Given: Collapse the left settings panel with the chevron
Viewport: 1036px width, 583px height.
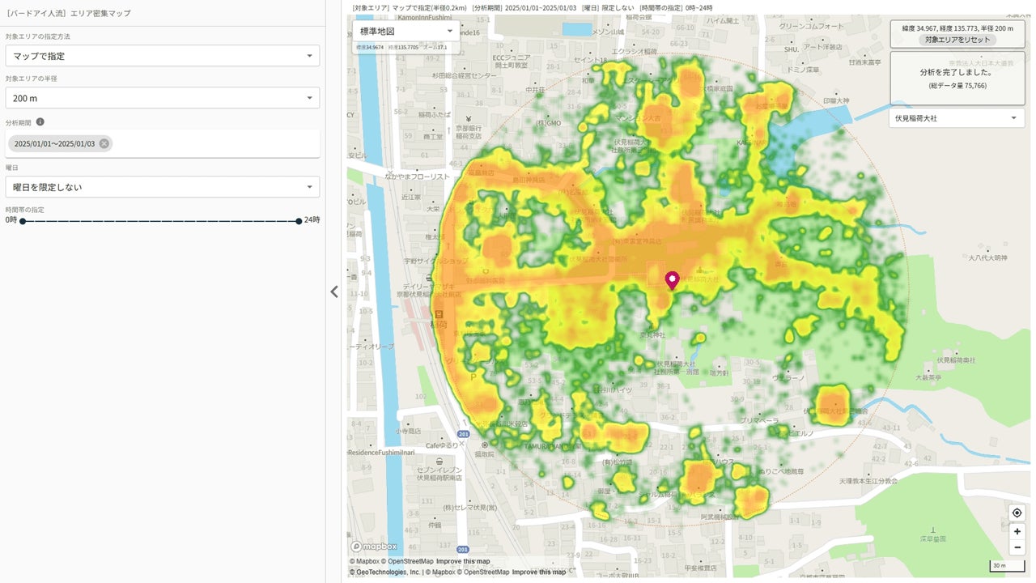Looking at the screenshot, I should click(x=334, y=291).
